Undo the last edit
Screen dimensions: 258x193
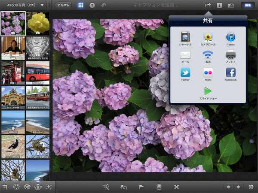(104, 6)
